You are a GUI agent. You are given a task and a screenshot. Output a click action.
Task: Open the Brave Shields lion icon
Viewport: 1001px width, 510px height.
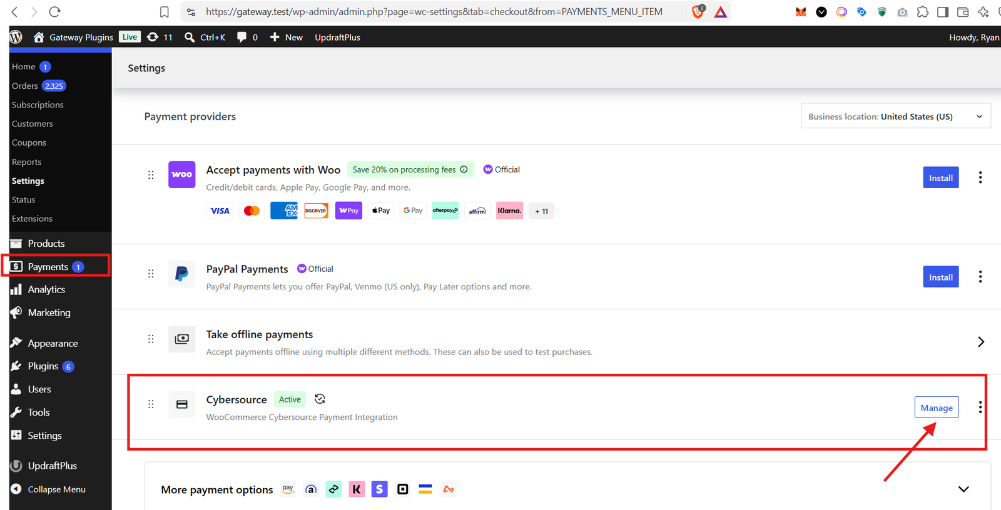(698, 11)
